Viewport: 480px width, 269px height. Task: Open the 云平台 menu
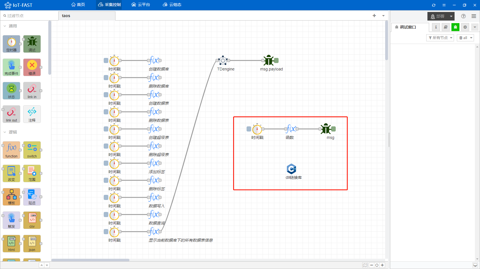[x=141, y=5]
